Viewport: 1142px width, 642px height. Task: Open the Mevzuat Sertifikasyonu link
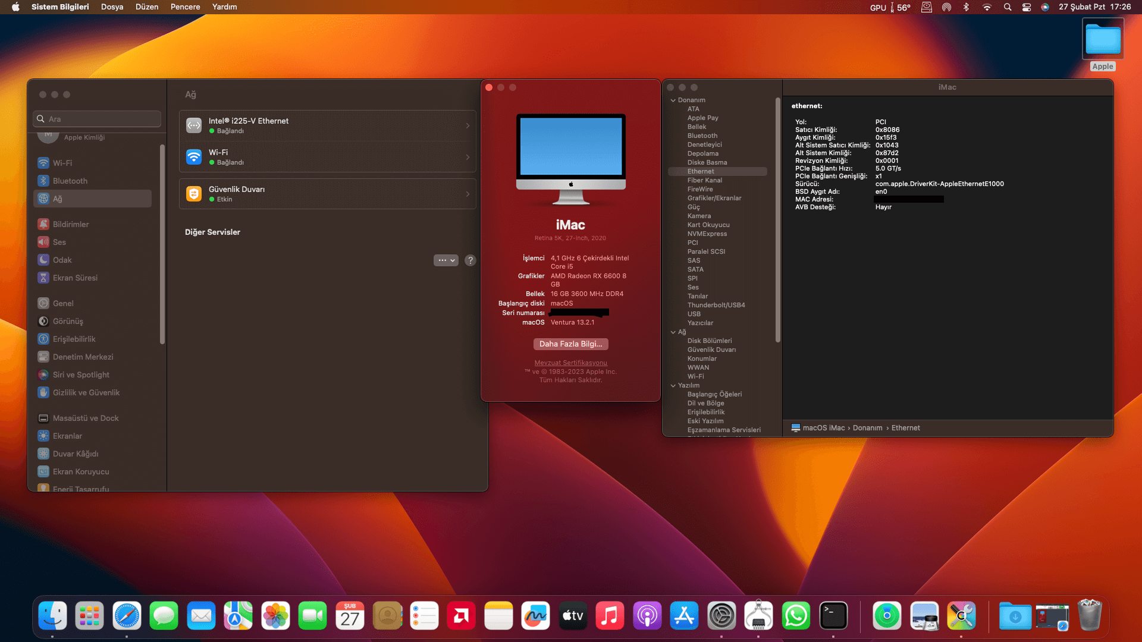click(x=570, y=363)
